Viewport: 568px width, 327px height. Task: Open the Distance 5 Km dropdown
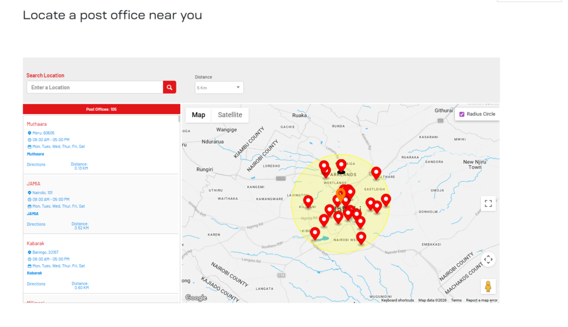click(219, 88)
